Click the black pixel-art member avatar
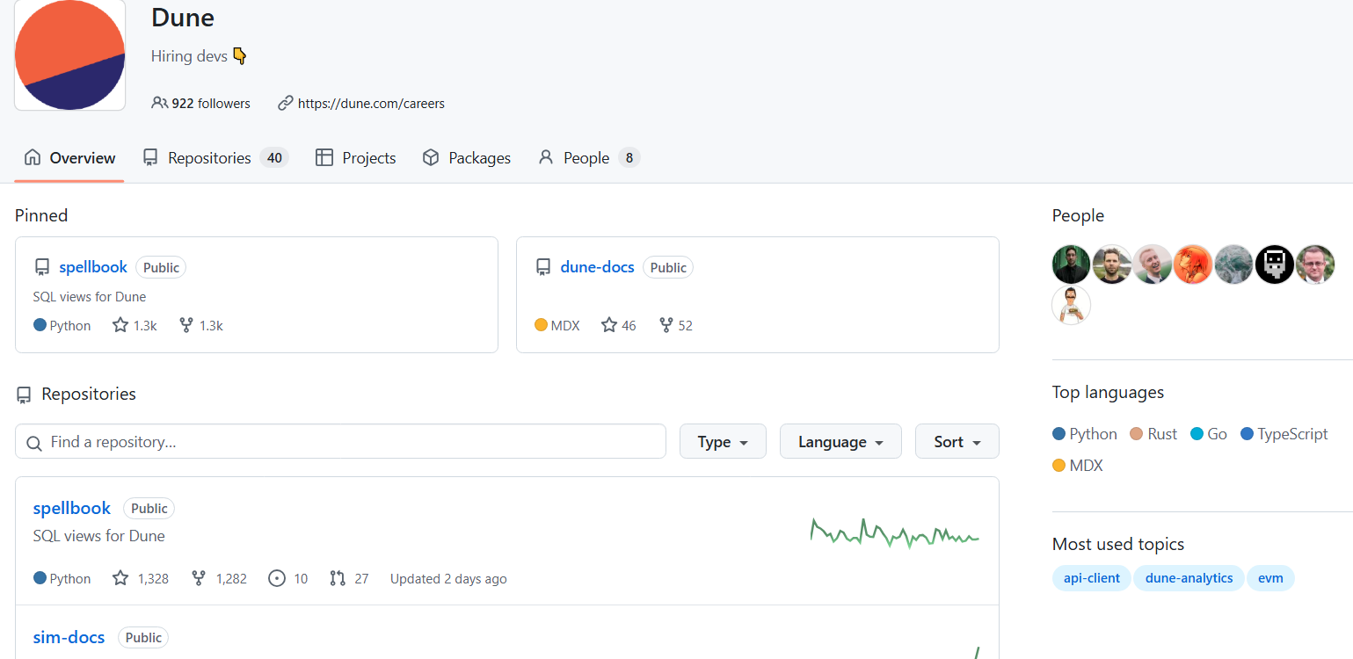The height and width of the screenshot is (659, 1353). pyautogui.click(x=1274, y=264)
